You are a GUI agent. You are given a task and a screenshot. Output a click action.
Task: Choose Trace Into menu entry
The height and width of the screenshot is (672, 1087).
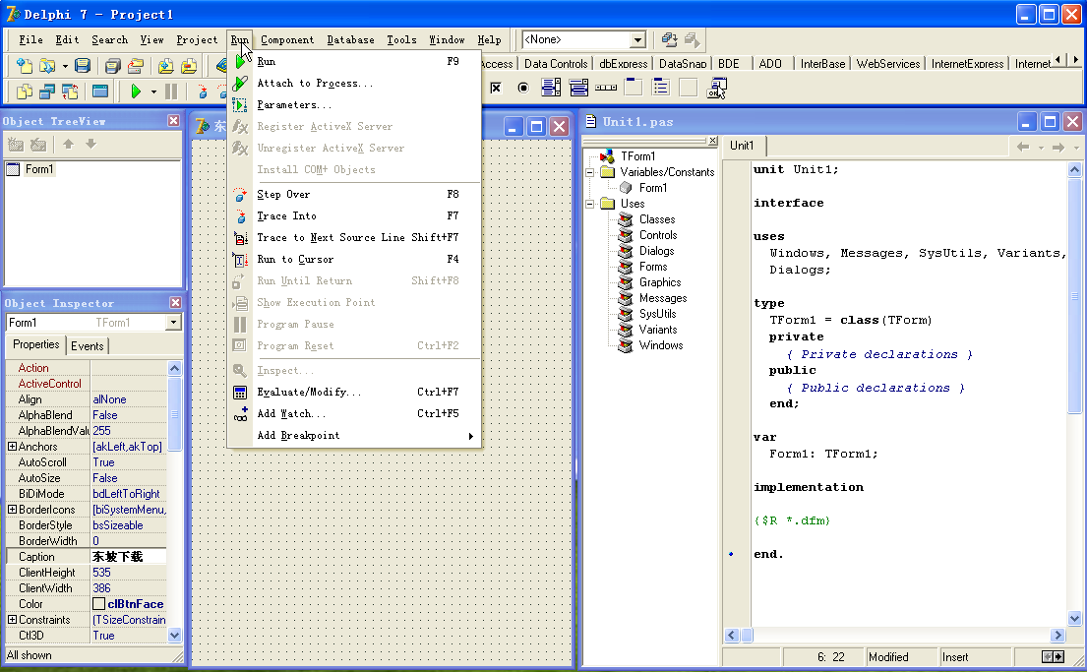354,216
